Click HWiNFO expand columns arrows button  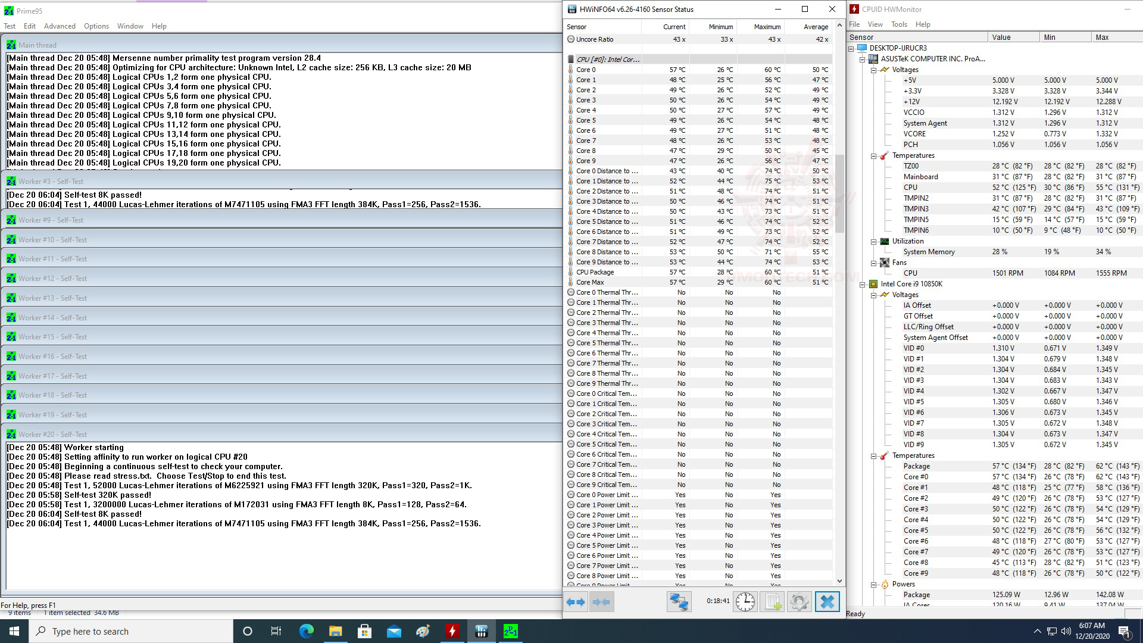pyautogui.click(x=575, y=602)
